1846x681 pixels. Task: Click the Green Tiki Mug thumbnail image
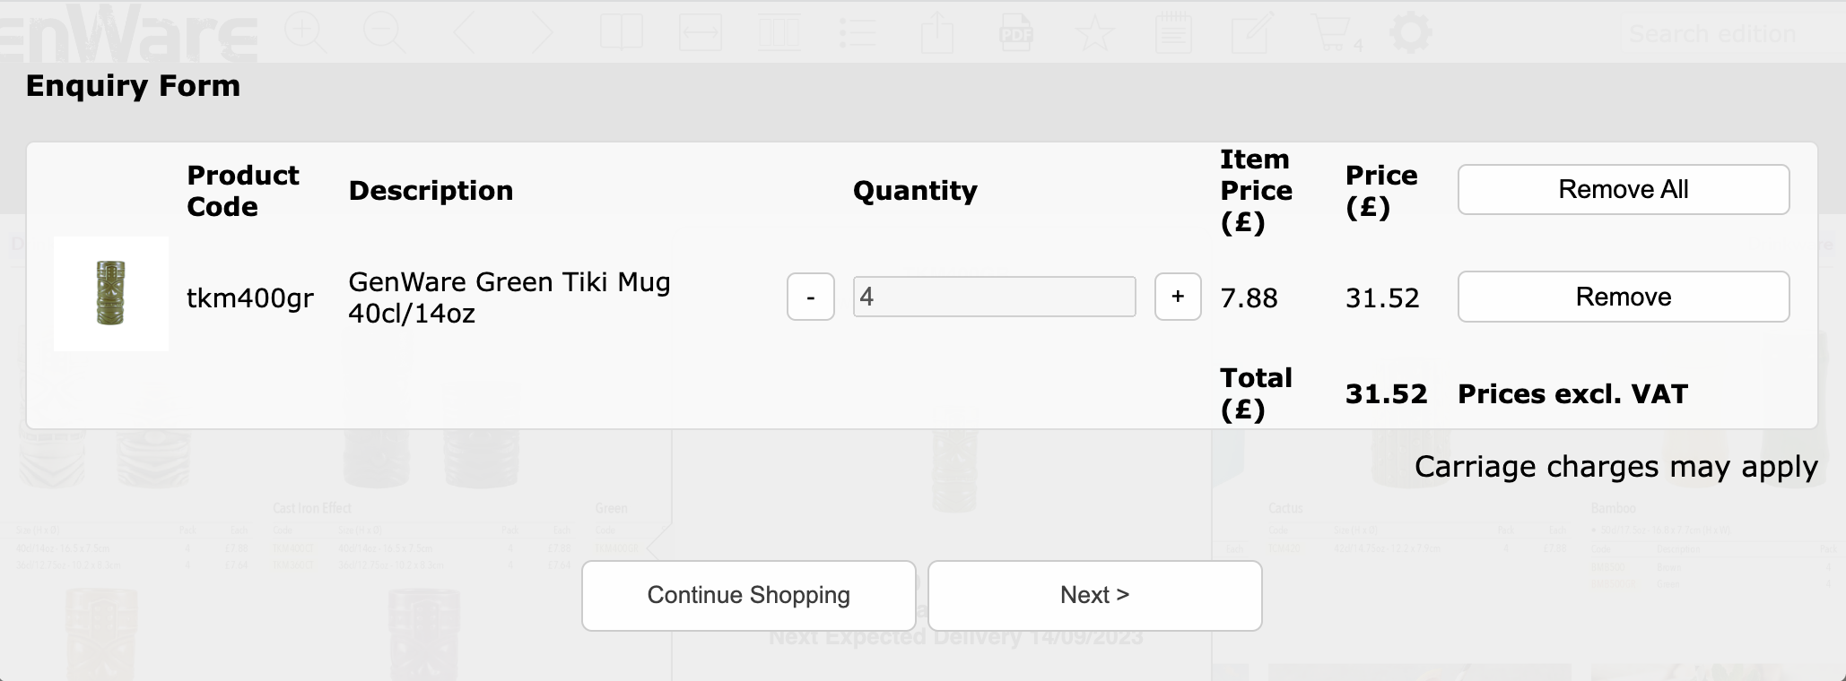click(111, 294)
